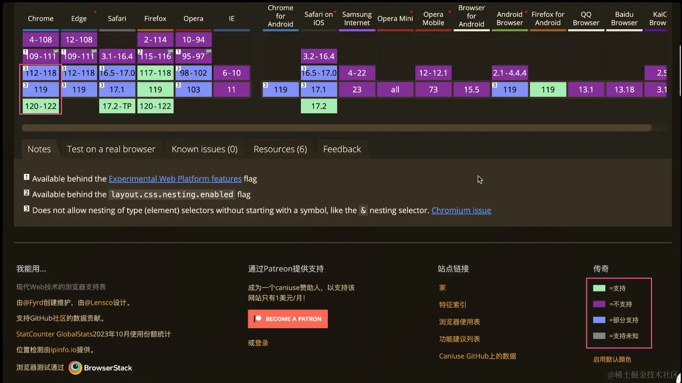Select the Edge 119 version cell
The height and width of the screenshot is (383, 682).
click(x=79, y=89)
